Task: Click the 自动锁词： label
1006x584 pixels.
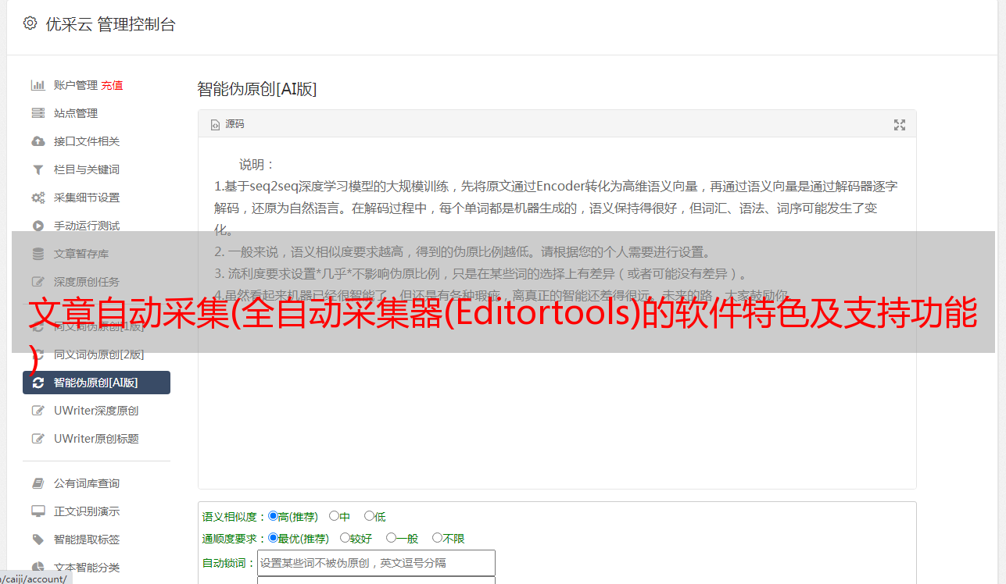Action: 229,563
